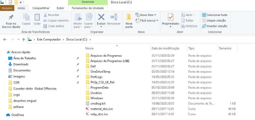Click the Colar clipboard icon
Image resolution: width=255 pixels, height=120 pixels.
pos(37,17)
